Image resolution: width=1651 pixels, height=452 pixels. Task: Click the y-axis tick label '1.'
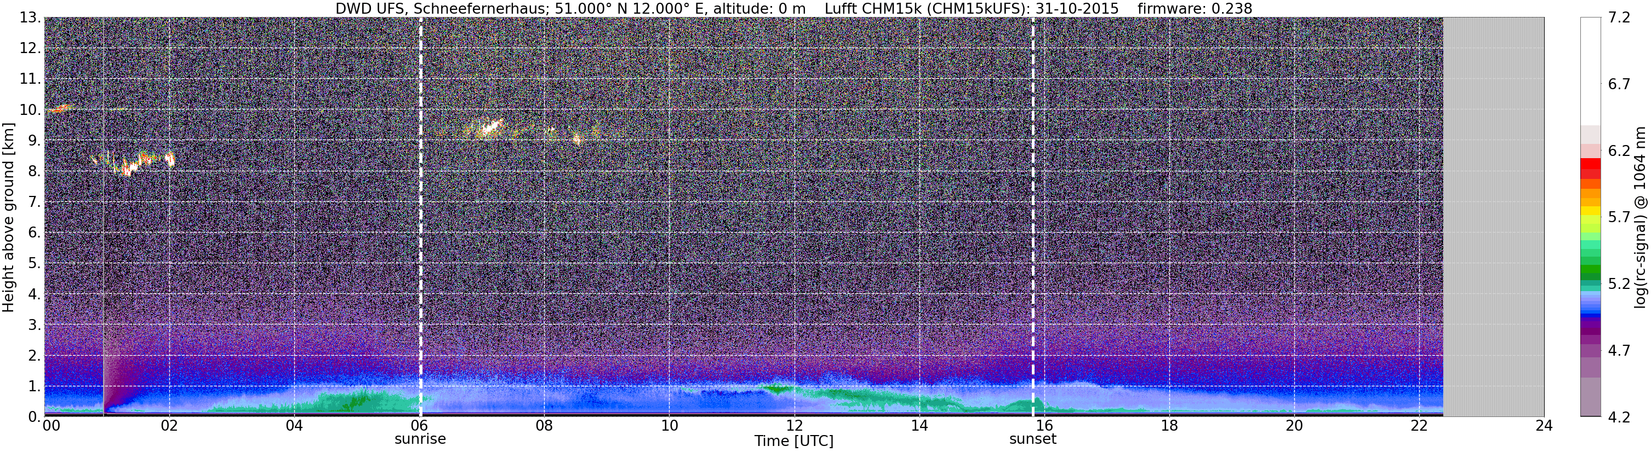[x=35, y=387]
